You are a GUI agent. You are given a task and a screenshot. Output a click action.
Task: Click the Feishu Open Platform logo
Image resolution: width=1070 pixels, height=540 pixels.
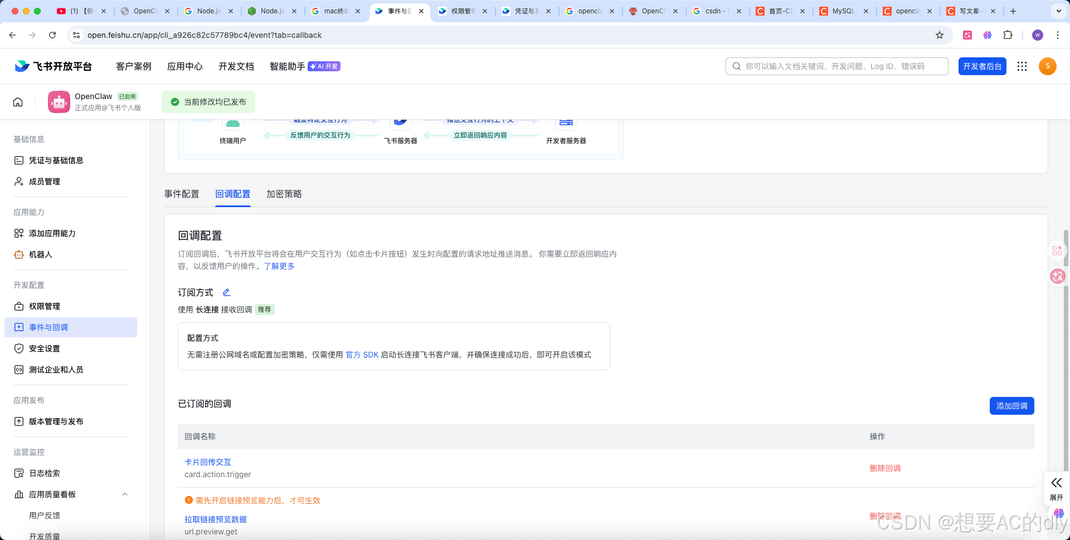53,66
